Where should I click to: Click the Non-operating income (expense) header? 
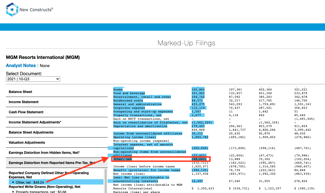tap(141, 141)
